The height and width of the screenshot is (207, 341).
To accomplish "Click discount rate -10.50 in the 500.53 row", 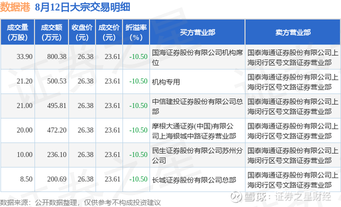I will [138, 81].
